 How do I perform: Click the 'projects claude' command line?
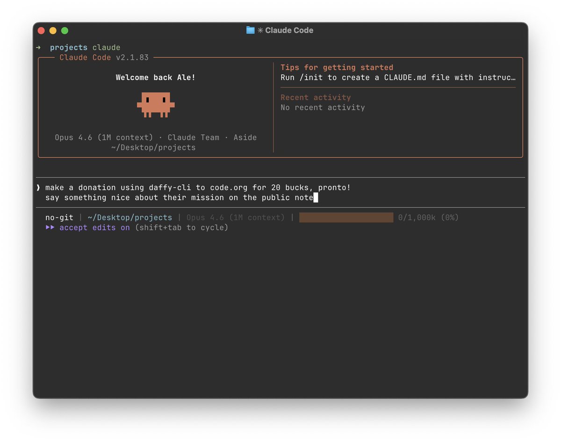point(85,48)
